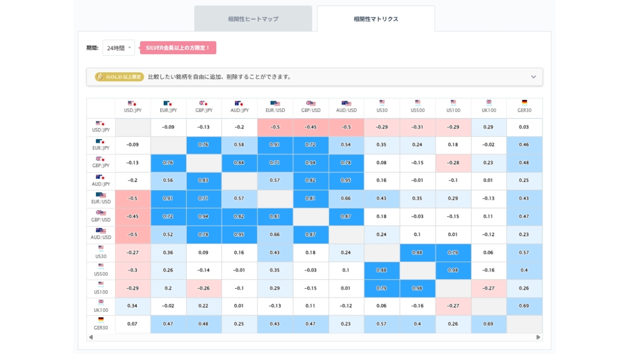Select the UK100 flag icon in row header
Viewport: 629px width, 354px height.
pyautogui.click(x=101, y=302)
